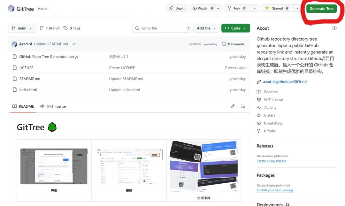This screenshot has height=206, width=345.
Task: Open the Add file dropdown
Action: 206,28
